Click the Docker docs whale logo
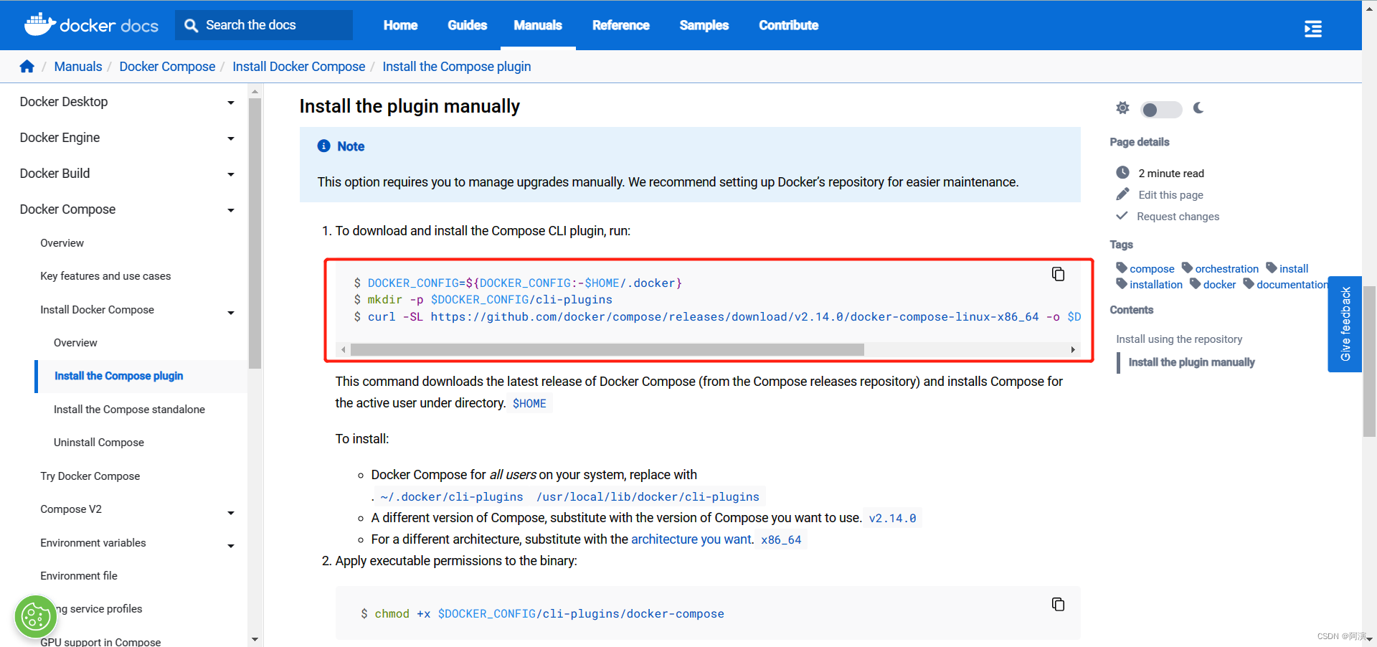 (91, 24)
